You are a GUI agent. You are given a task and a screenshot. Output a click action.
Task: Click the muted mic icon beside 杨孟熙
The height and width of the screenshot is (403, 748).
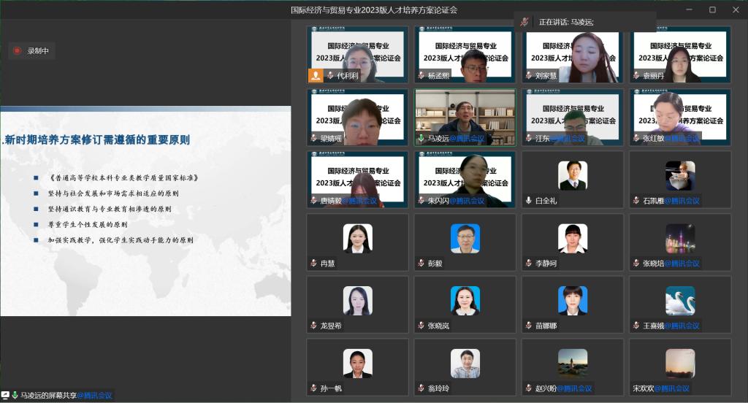click(x=421, y=75)
